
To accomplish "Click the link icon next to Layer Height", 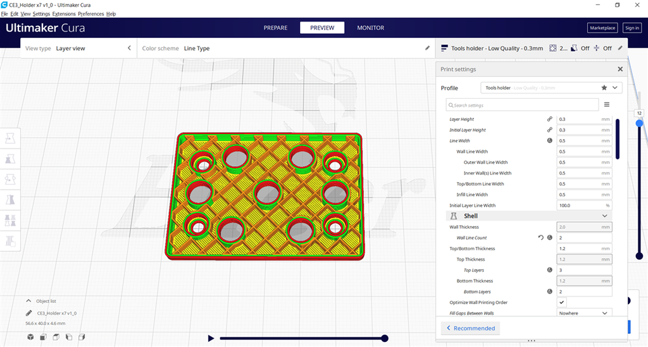I will click(x=549, y=119).
